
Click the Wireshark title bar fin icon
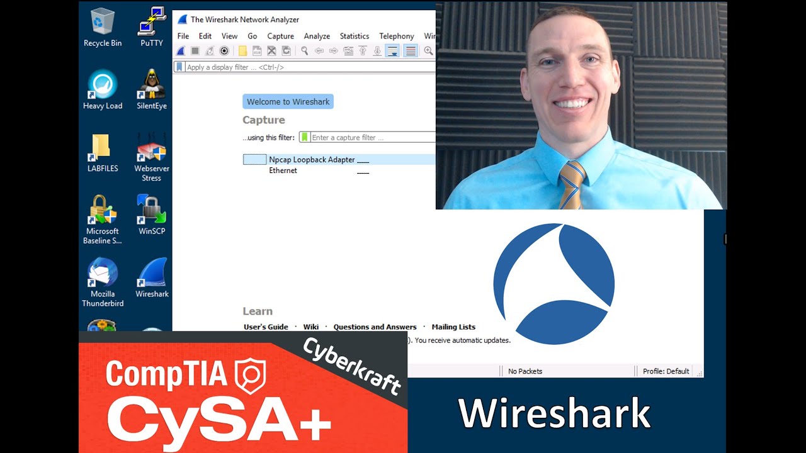coord(183,20)
